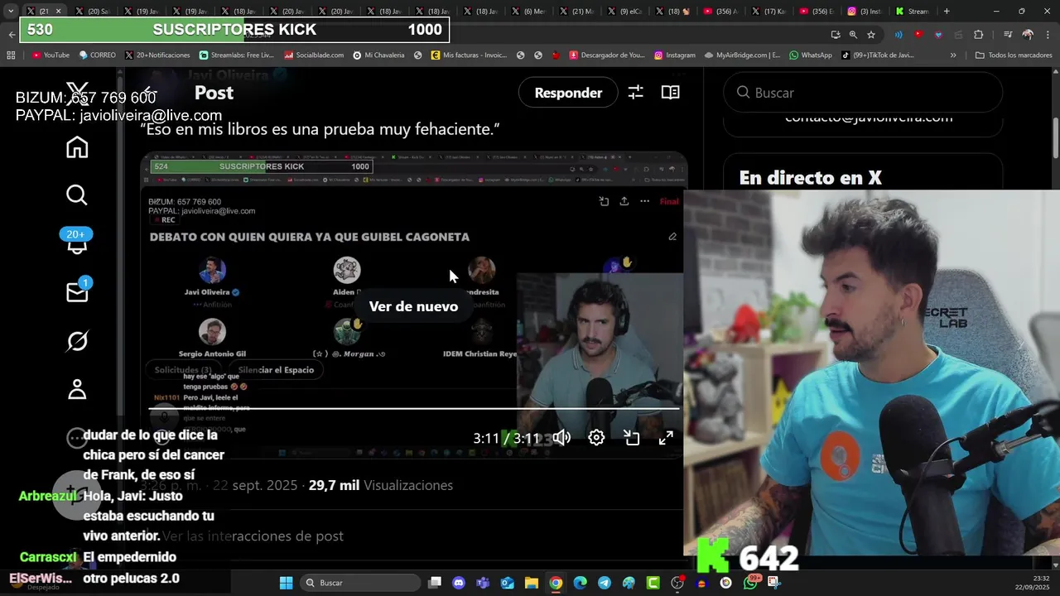This screenshot has height=596, width=1060.
Task: Open the Chrome profile avatar
Action: tap(1028, 35)
